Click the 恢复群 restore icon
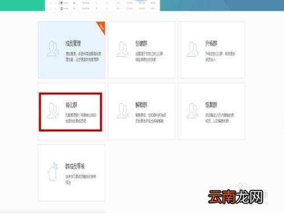This screenshot has height=213, width=284. (x=193, y=111)
